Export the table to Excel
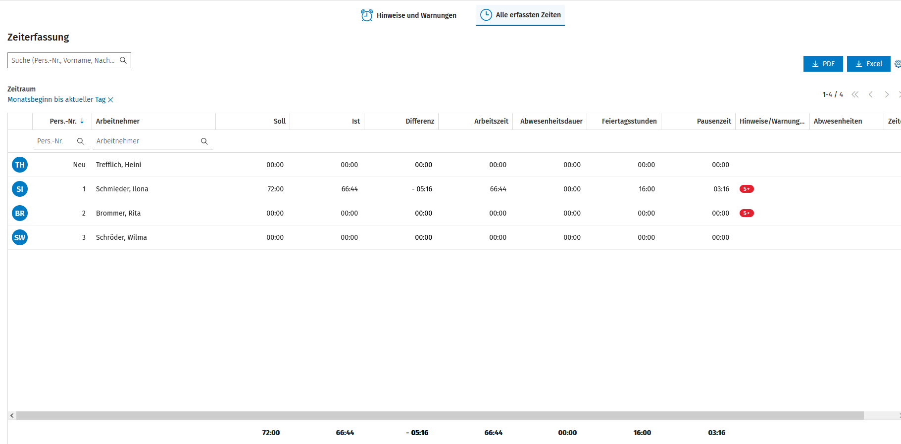 point(868,64)
